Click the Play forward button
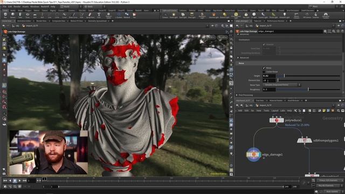This screenshot has width=345, height=194. pos(19,181)
